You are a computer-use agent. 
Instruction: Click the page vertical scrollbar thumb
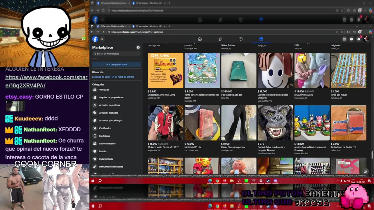pos(372,155)
